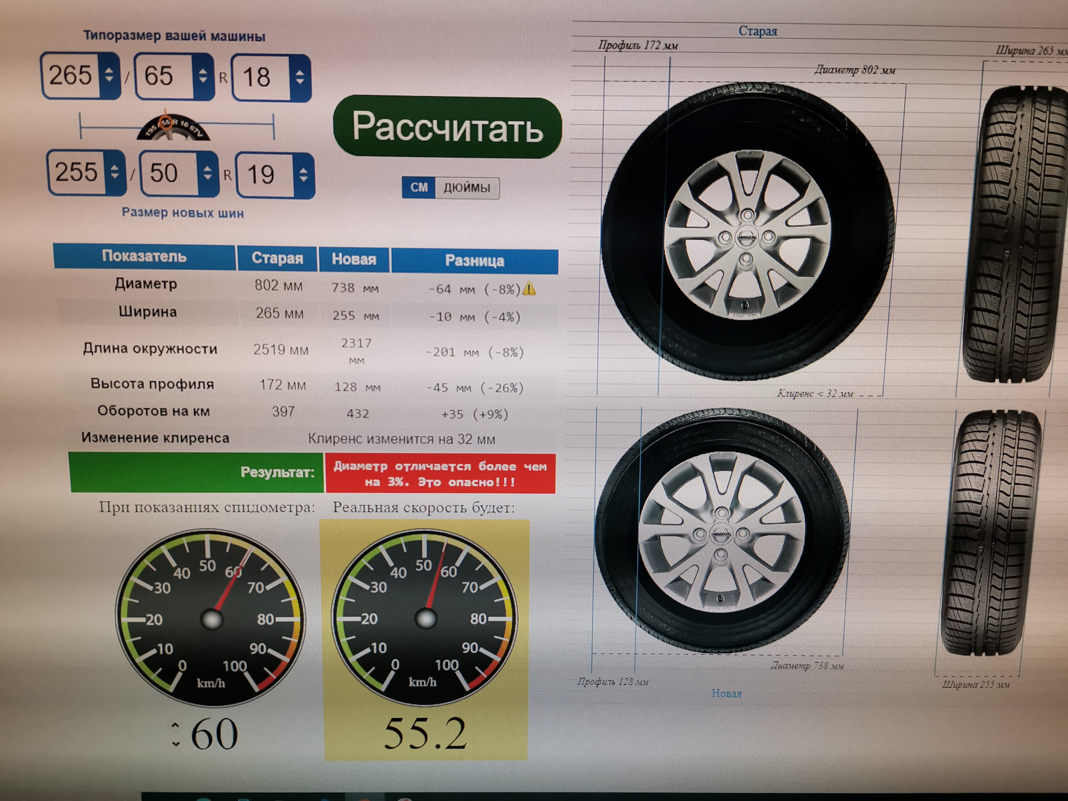This screenshot has height=801, width=1068.
Task: Click new tire width 255 spinner arrows
Action: point(115,172)
